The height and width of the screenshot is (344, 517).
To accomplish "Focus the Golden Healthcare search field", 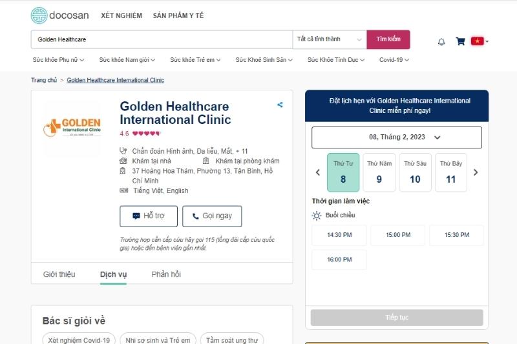I will point(162,39).
